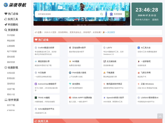This screenshot has height=123, width=165.
Task: Click the back-to-top arrow button
Action: [160, 116]
